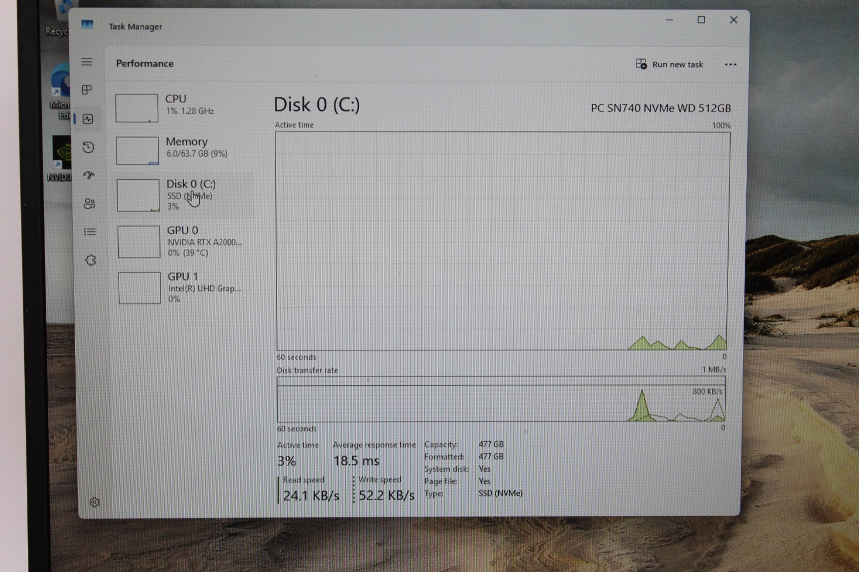The width and height of the screenshot is (859, 572).
Task: Open the Users page icon
Action: [x=90, y=203]
